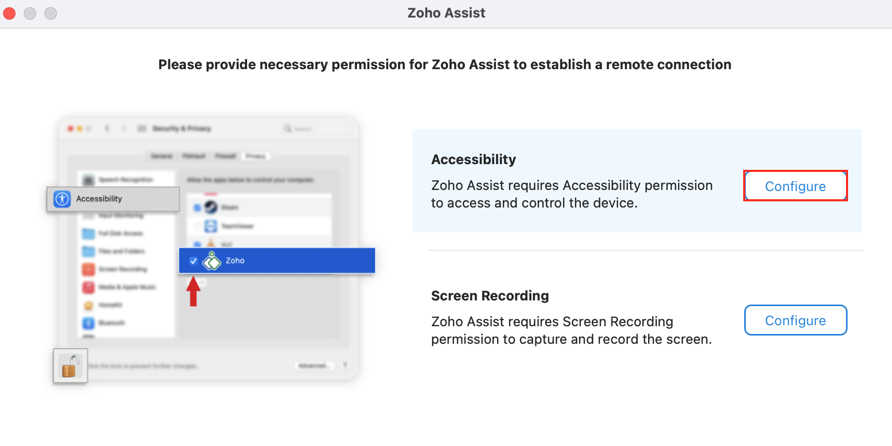This screenshot has width=892, height=446.
Task: Click the search field in illustrated window
Action: click(318, 129)
